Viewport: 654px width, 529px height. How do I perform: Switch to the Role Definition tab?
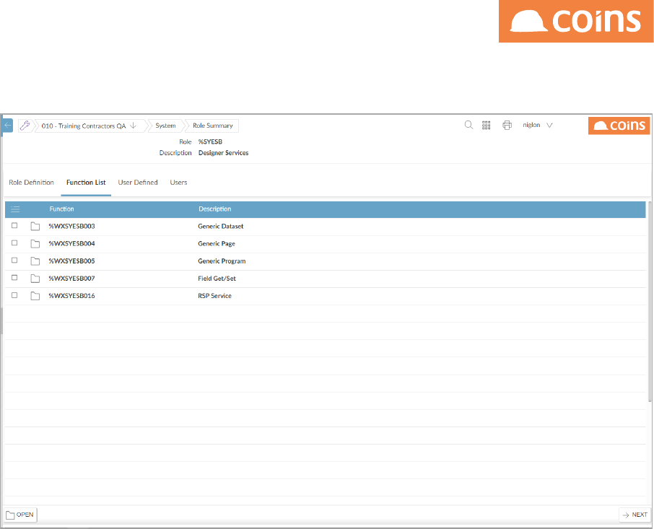click(x=31, y=183)
